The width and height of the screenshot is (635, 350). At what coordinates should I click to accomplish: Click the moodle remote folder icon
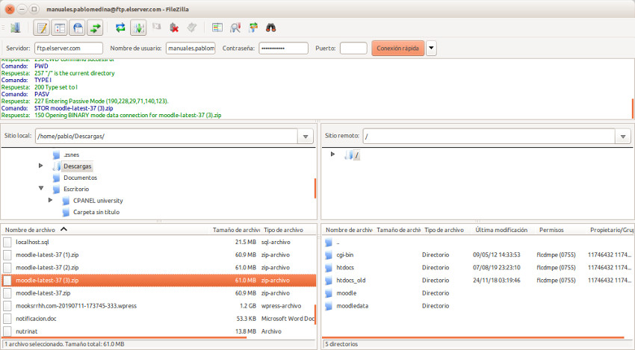coord(329,293)
